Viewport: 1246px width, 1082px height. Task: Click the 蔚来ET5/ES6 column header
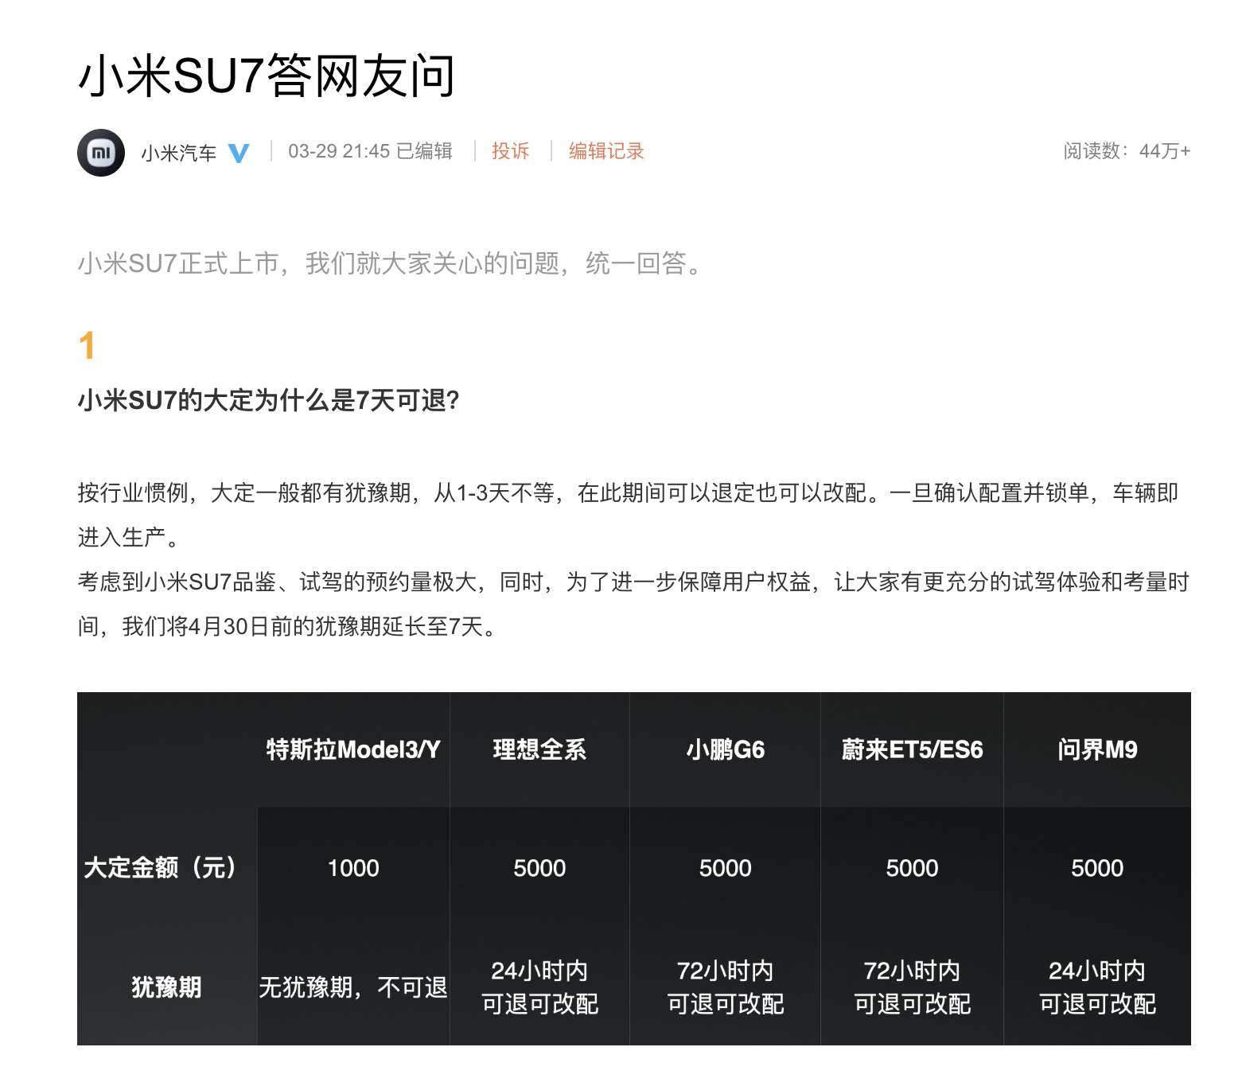tap(912, 749)
